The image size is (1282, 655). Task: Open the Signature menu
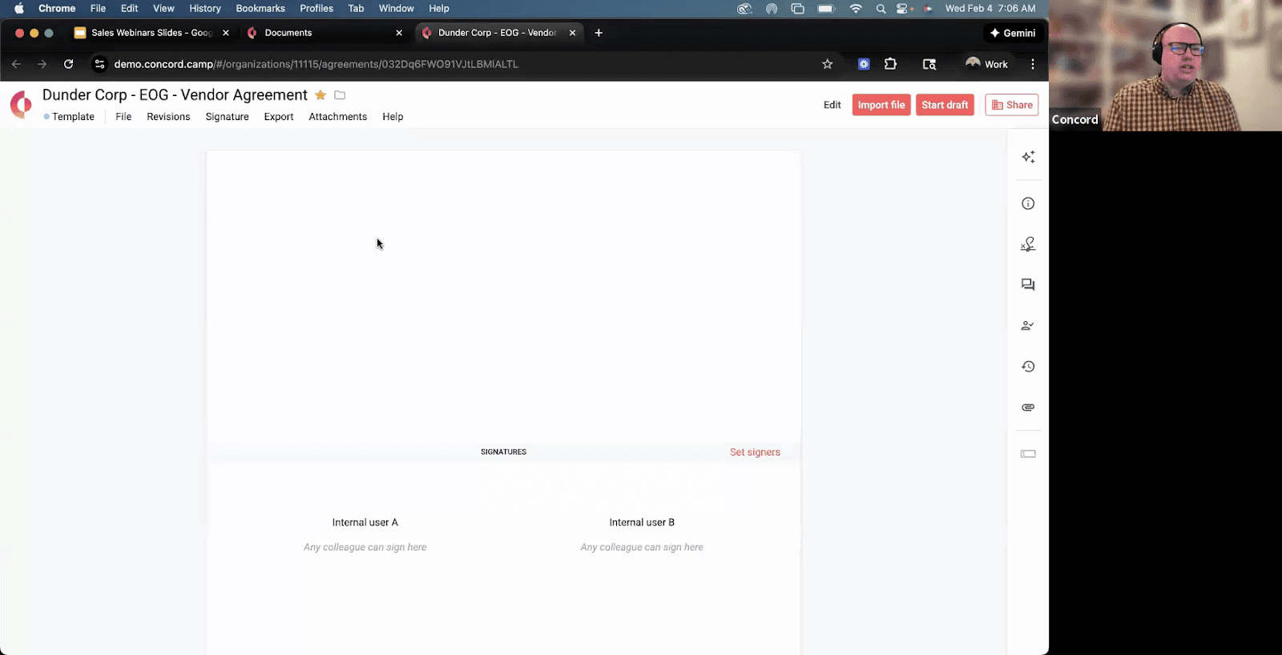[228, 117]
